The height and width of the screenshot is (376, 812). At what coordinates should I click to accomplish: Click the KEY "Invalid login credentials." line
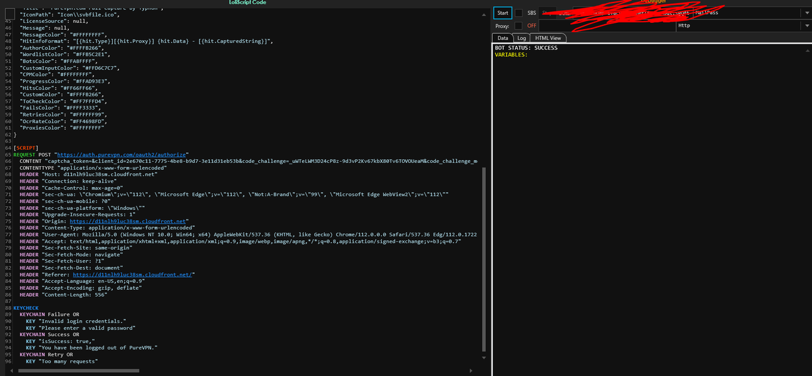[76, 321]
